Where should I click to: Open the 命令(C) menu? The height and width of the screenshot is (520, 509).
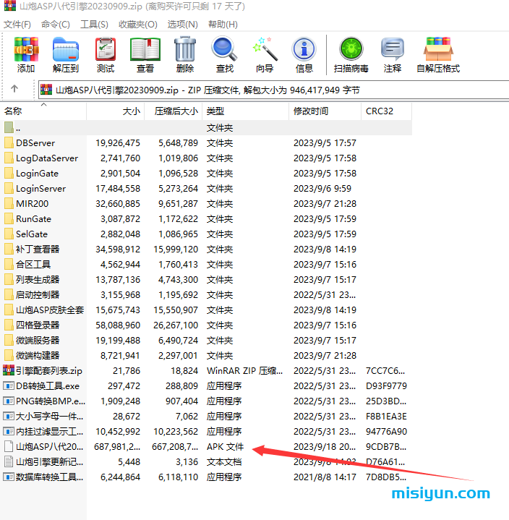point(56,25)
